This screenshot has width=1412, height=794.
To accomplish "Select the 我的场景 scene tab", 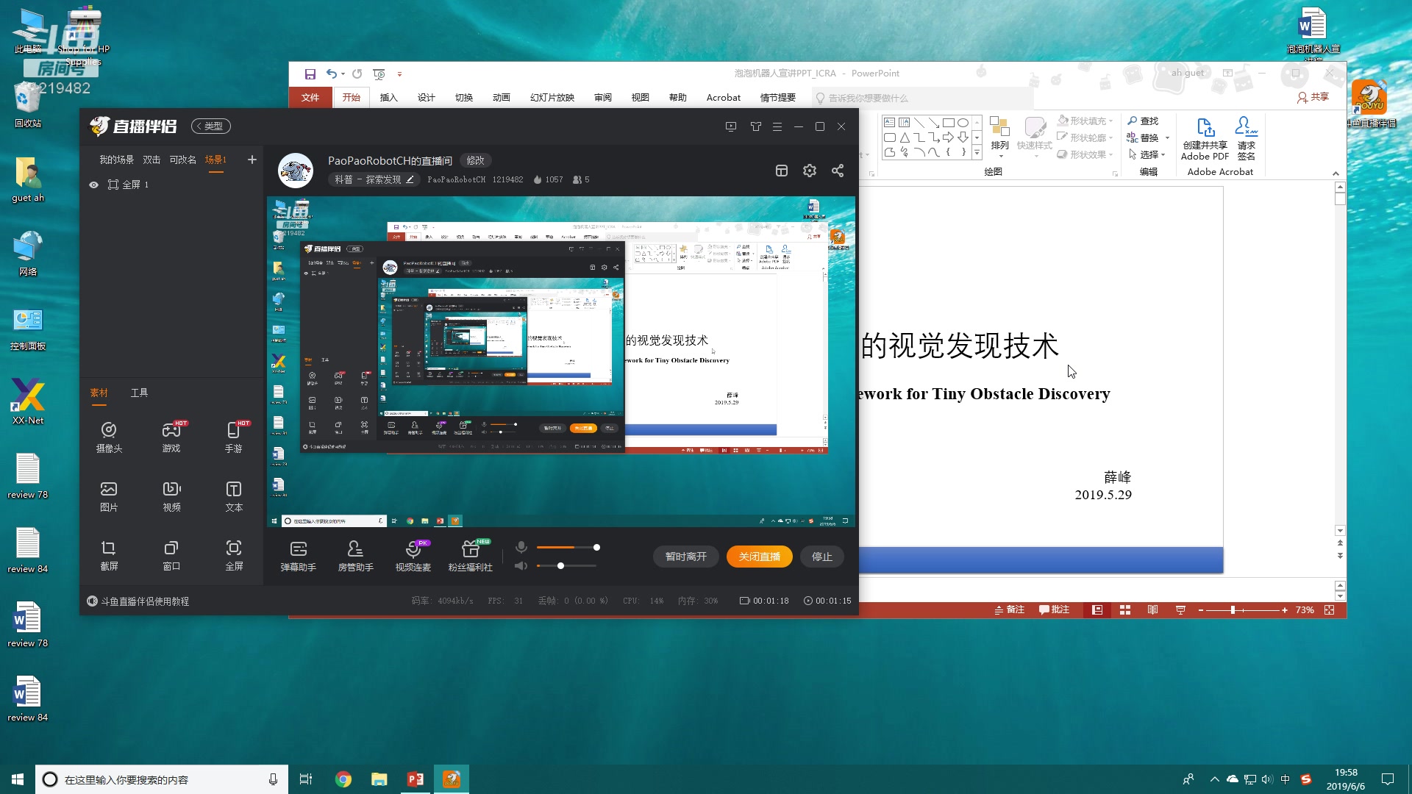I will 116,160.
